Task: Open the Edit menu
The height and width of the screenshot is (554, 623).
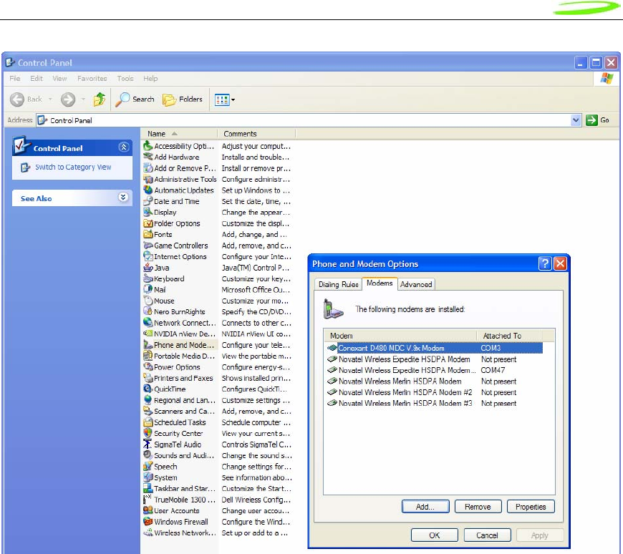Action: [x=36, y=78]
